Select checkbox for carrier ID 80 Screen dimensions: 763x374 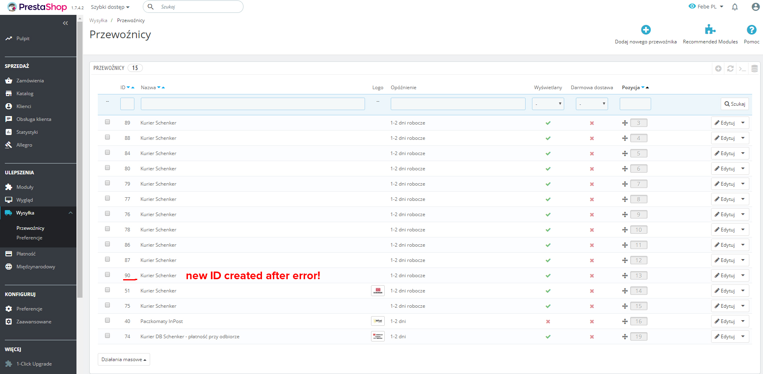click(107, 168)
